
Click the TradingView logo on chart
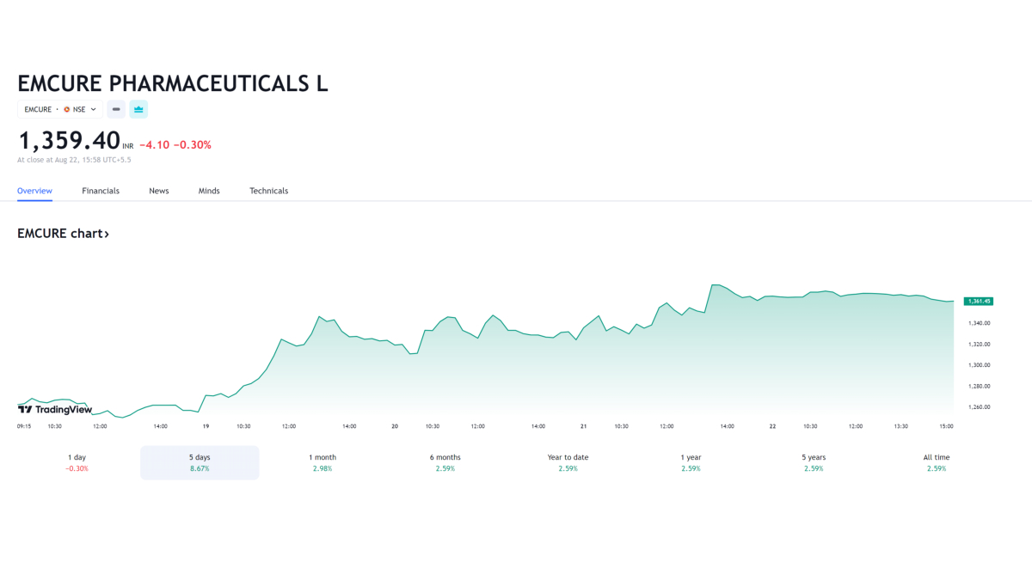tap(55, 410)
